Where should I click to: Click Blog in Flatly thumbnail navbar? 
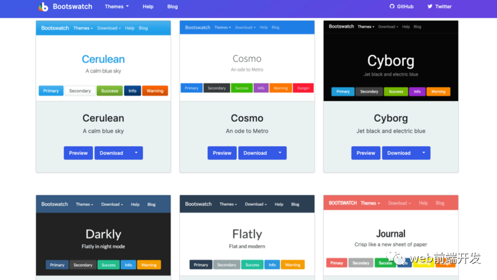click(295, 205)
